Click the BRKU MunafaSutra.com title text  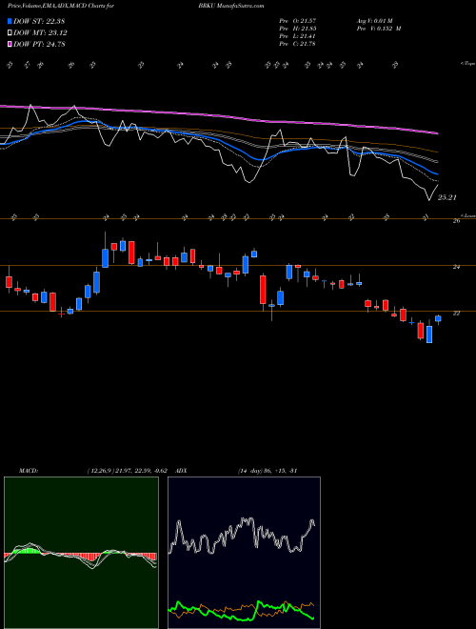coord(230,6)
